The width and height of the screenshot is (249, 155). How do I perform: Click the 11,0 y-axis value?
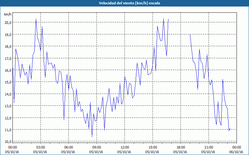coord(8,130)
